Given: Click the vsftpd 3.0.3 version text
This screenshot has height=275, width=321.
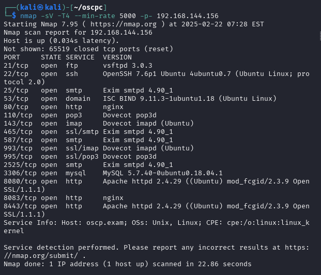Looking at the screenshot, I should tap(128, 66).
